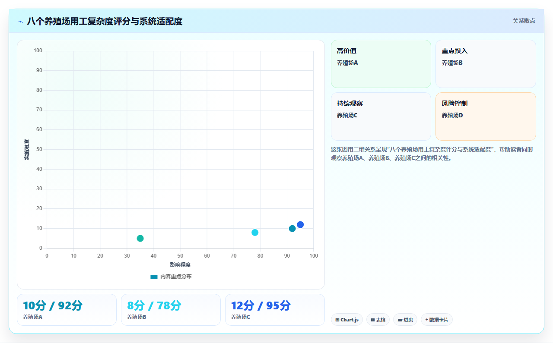Click the dark teal point at 92
The height and width of the screenshot is (343, 553).
292,229
